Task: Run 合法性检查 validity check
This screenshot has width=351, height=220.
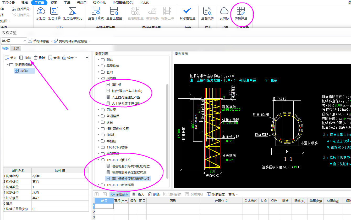Action: [x=187, y=13]
